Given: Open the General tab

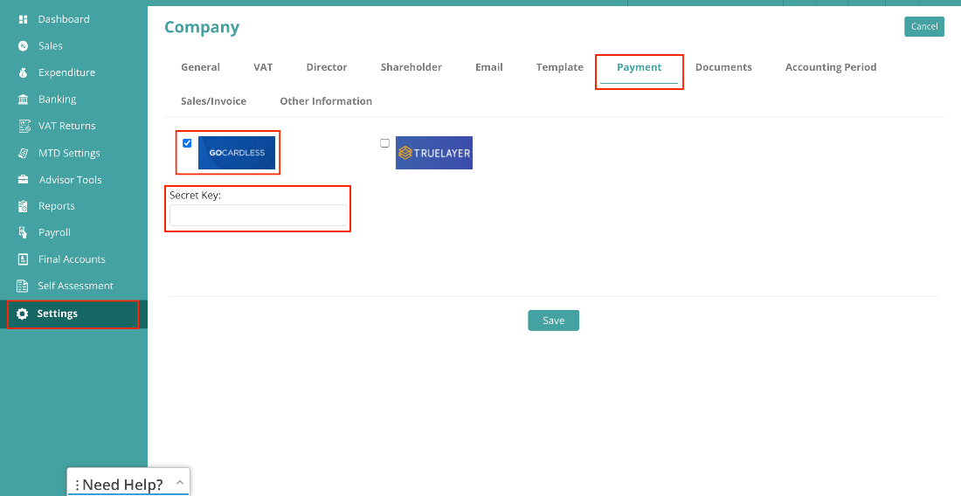Looking at the screenshot, I should click(200, 67).
